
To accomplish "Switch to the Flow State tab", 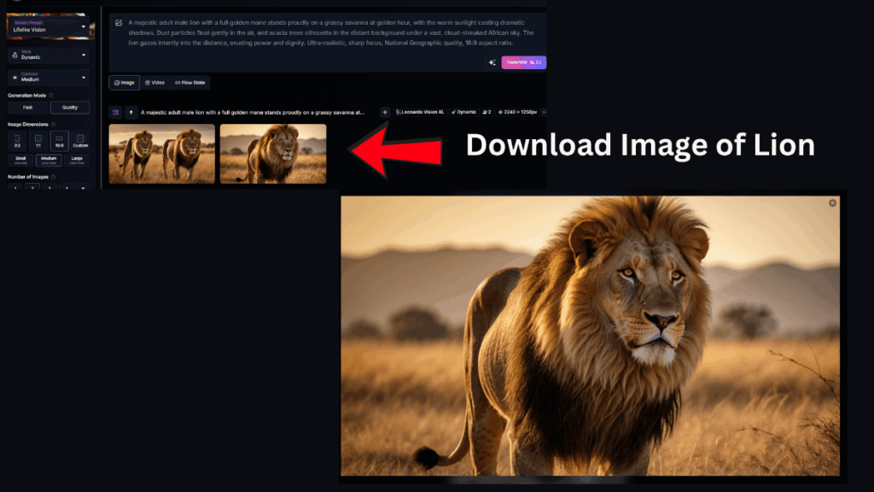I will pyautogui.click(x=189, y=83).
